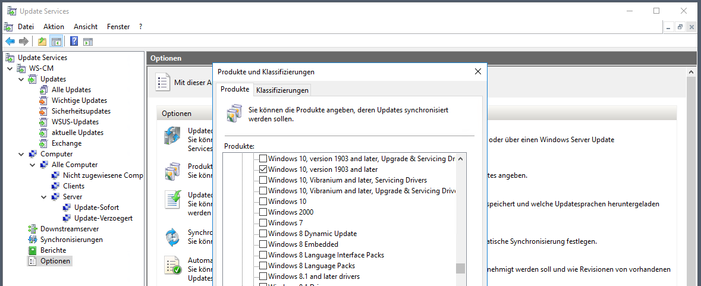Collapse the Server group node
This screenshot has width=701, height=286.
pyautogui.click(x=44, y=197)
